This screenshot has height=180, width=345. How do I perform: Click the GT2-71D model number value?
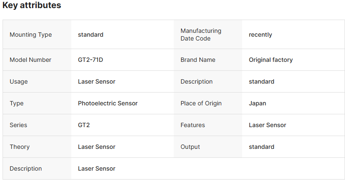[x=91, y=60]
